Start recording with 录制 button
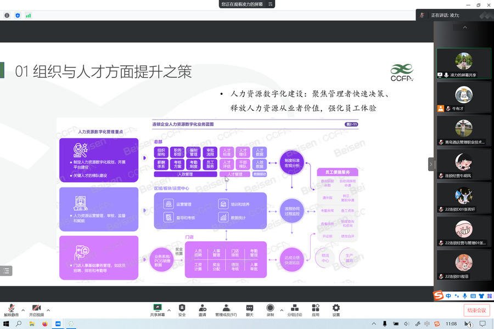This screenshot has width=494, height=329. 270,309
